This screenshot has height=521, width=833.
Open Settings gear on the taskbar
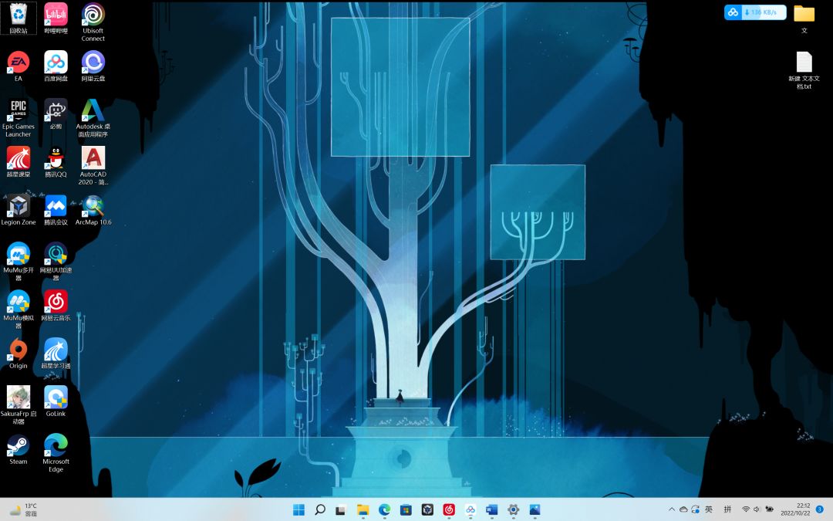point(513,510)
